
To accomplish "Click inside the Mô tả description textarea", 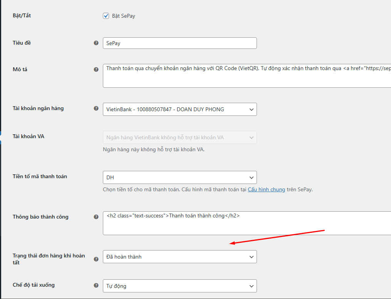I will pyautogui.click(x=247, y=76).
